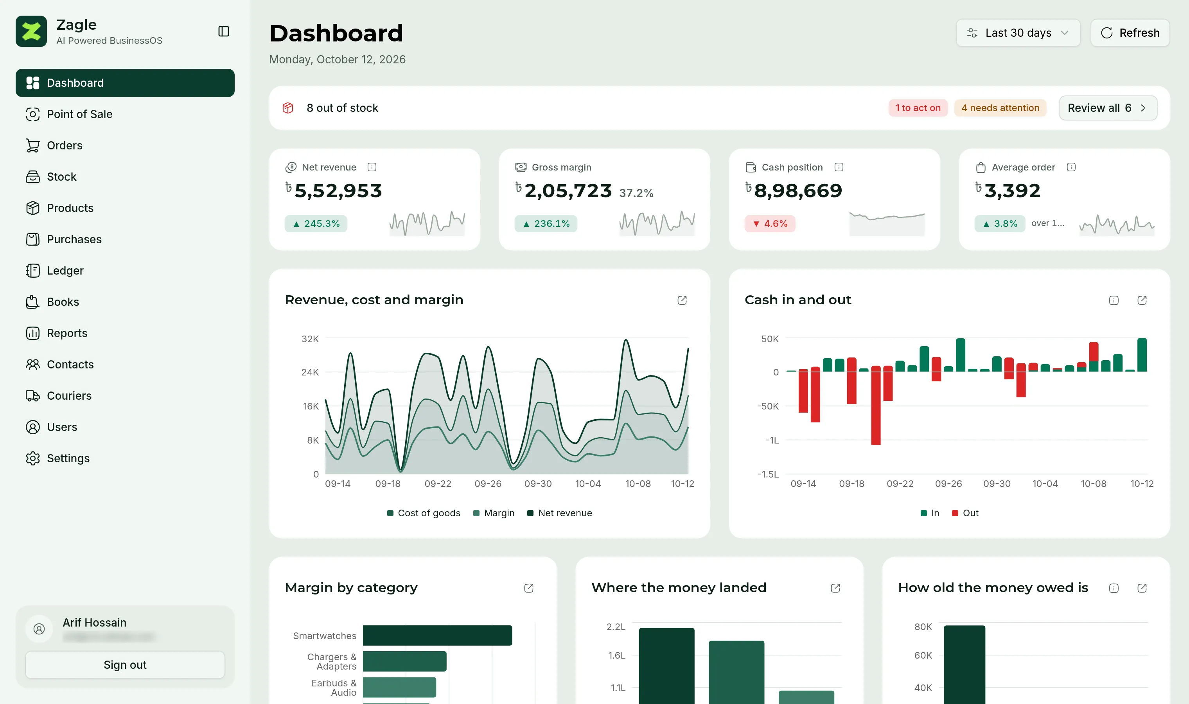Open info icon beside Net revenue
This screenshot has width=1189, height=704.
(x=372, y=167)
